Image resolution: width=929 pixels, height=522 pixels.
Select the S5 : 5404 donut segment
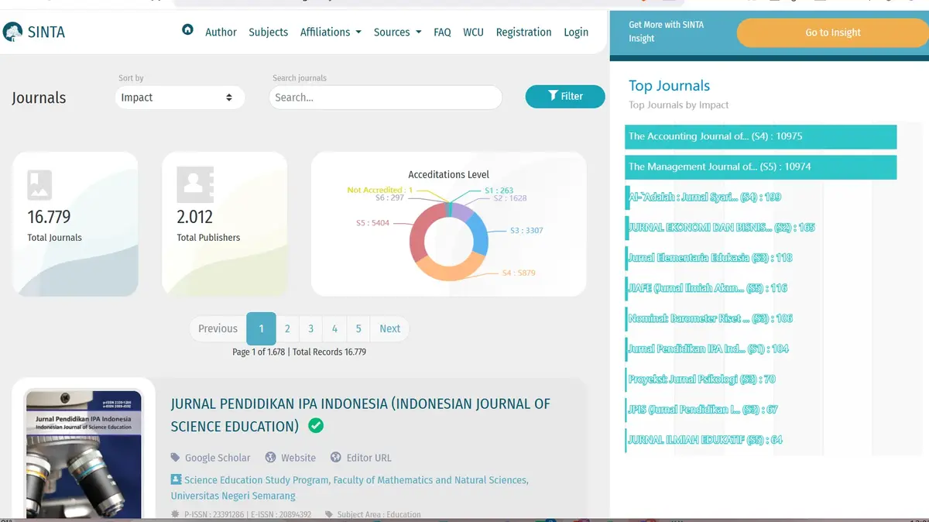coord(420,232)
